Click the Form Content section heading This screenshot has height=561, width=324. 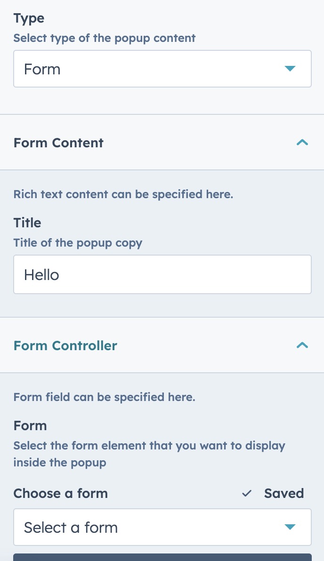(58, 143)
